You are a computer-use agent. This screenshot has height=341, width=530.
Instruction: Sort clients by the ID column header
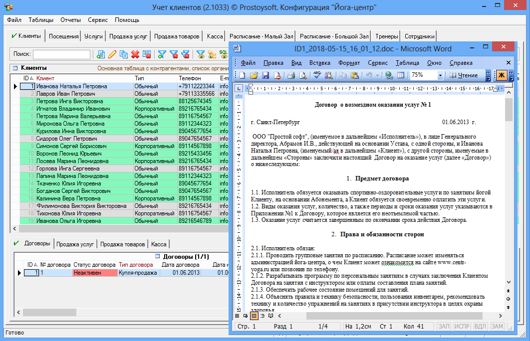(x=28, y=78)
